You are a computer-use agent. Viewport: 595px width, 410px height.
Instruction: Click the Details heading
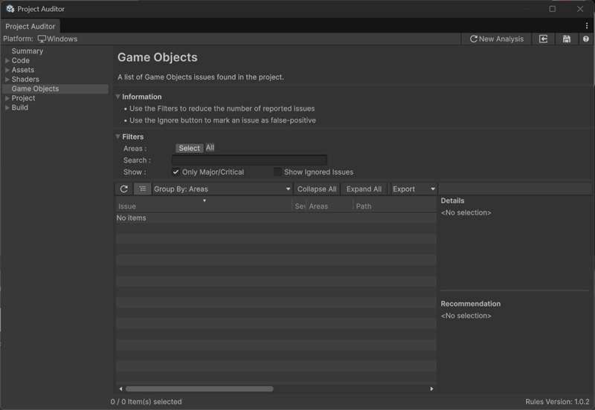(452, 201)
